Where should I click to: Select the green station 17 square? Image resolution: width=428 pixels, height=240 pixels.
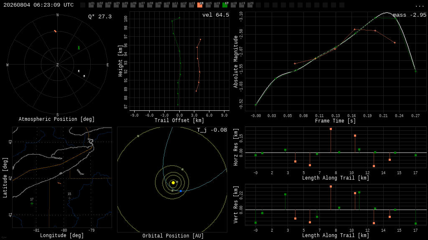(225, 5)
